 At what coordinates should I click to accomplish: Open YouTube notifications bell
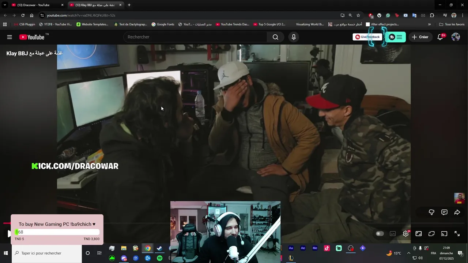pos(440,37)
